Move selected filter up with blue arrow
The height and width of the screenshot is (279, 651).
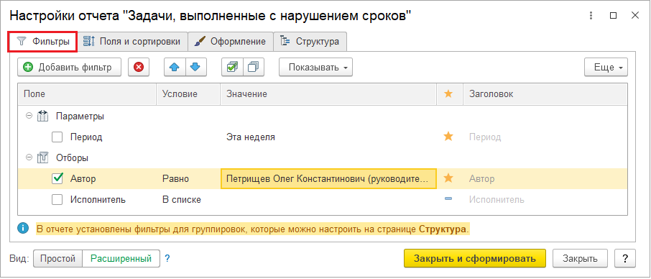click(x=175, y=68)
